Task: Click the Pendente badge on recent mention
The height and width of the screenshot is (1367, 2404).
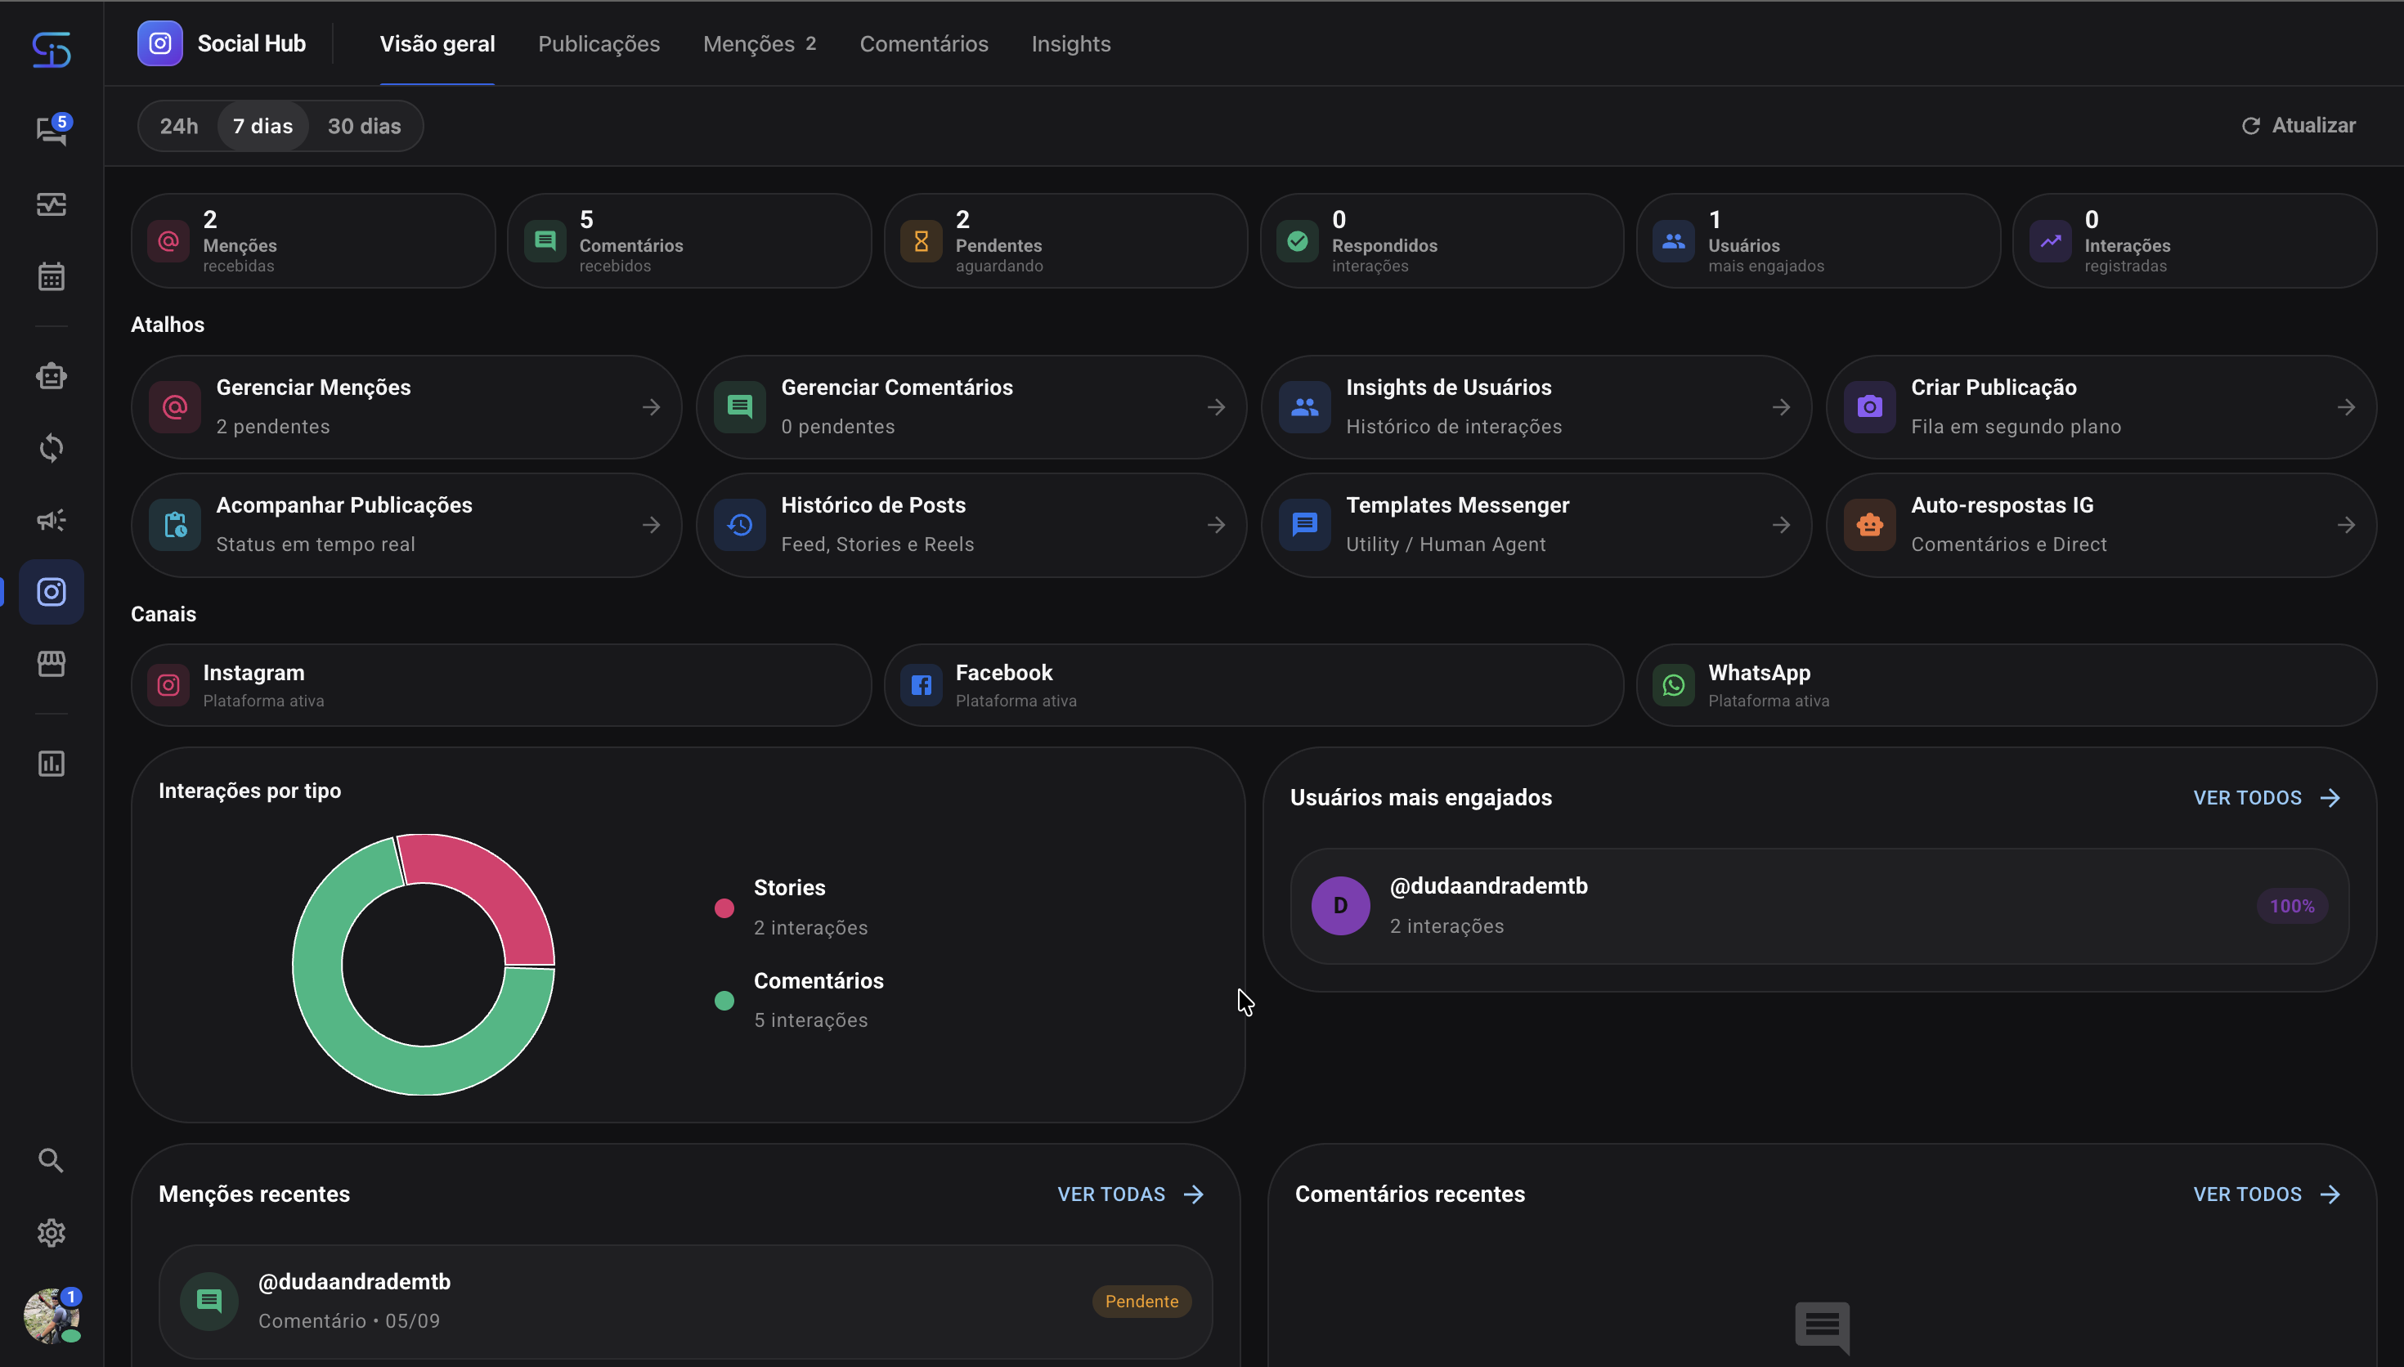Action: tap(1141, 1302)
